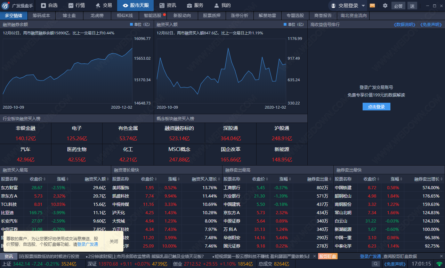Select the 东方财富 stock row
This screenshot has height=268, width=445.
pyautogui.click(x=55, y=187)
